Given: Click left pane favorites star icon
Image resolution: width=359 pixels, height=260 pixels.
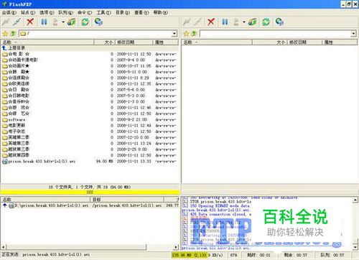Looking at the screenshot, I should 5,34.
